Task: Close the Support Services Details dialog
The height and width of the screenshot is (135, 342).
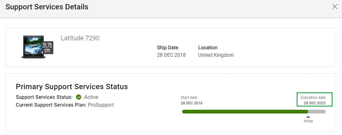Action: (334, 7)
